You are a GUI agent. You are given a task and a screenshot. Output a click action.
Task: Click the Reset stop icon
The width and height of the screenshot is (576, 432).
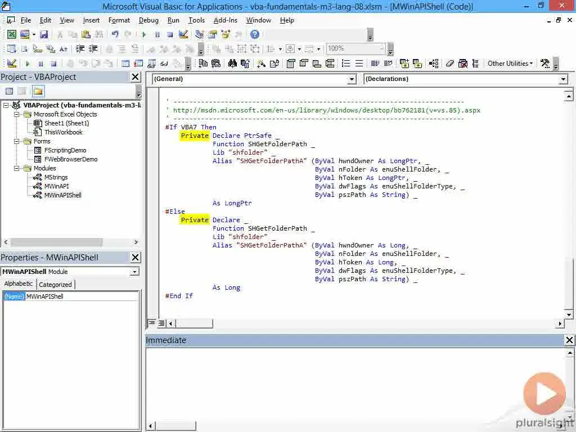click(x=170, y=34)
